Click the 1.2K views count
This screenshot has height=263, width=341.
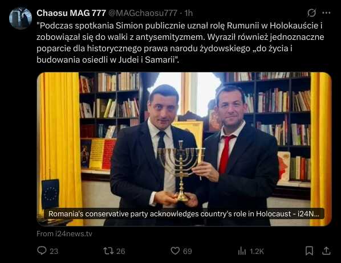click(257, 252)
